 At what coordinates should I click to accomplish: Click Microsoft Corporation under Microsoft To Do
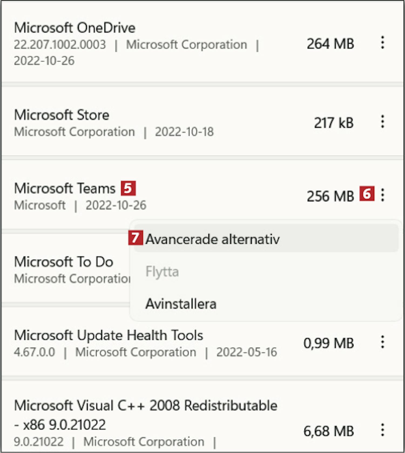(x=72, y=279)
